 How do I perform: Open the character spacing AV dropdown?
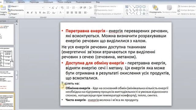pyautogui.click(x=49, y=13)
